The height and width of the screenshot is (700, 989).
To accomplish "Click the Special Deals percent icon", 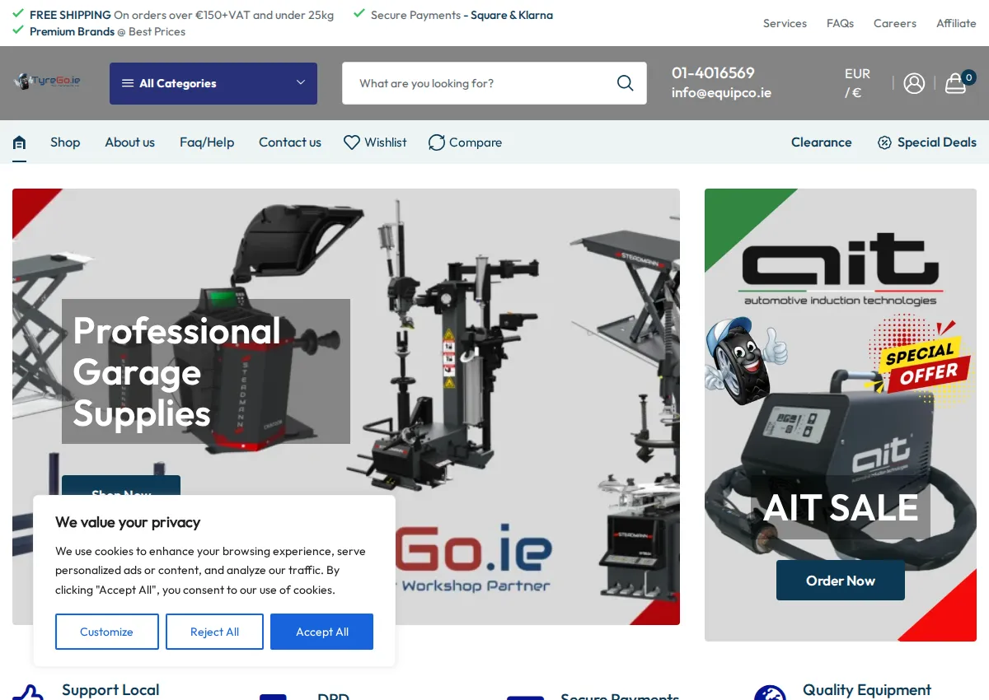I will [884, 142].
